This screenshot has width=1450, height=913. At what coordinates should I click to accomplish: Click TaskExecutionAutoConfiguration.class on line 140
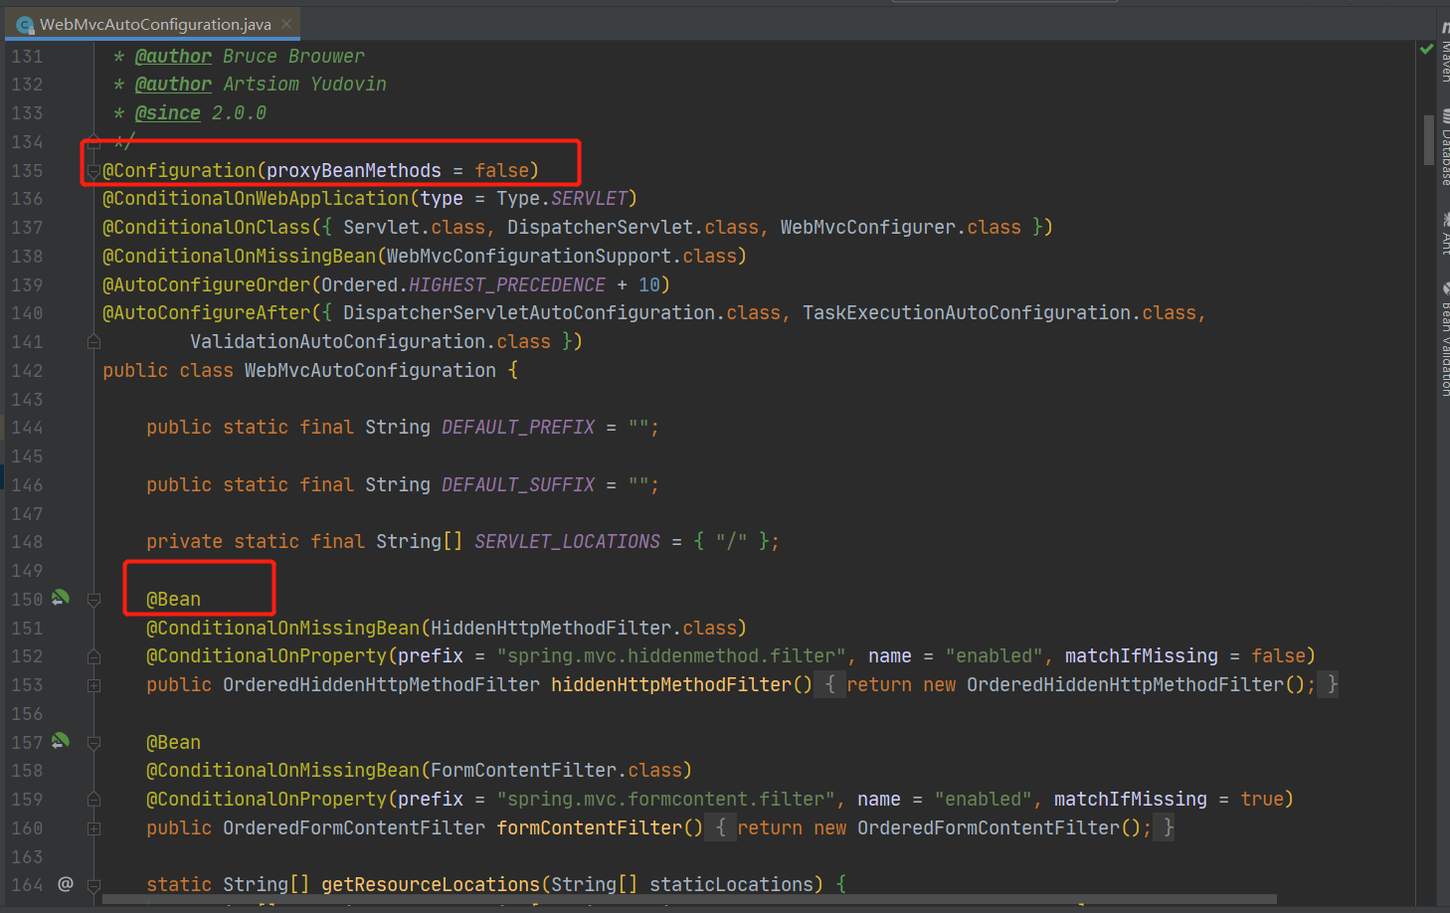point(999,312)
